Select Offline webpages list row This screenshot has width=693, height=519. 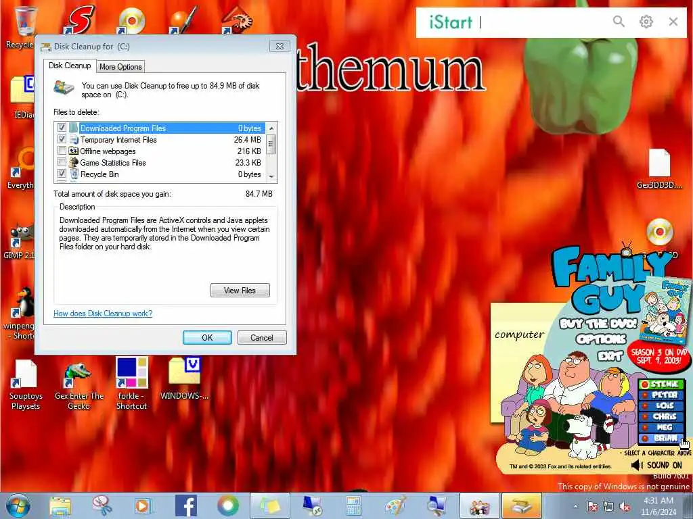point(160,151)
